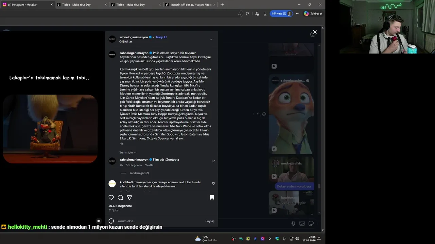This screenshot has height=244, width=435.
Task: Click the 'Paylaş' post comment button
Action: (x=210, y=221)
